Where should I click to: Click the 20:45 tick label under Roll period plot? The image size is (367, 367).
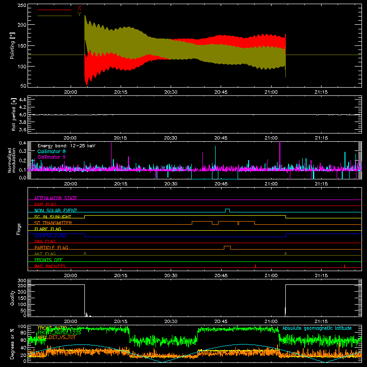[221, 138]
